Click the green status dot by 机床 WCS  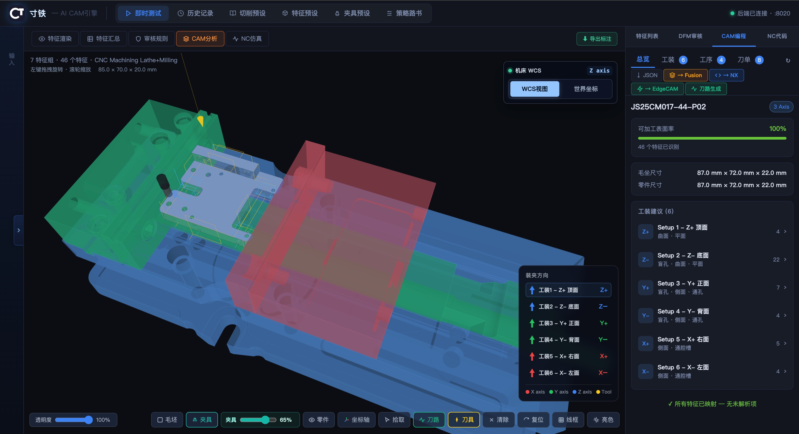(510, 70)
